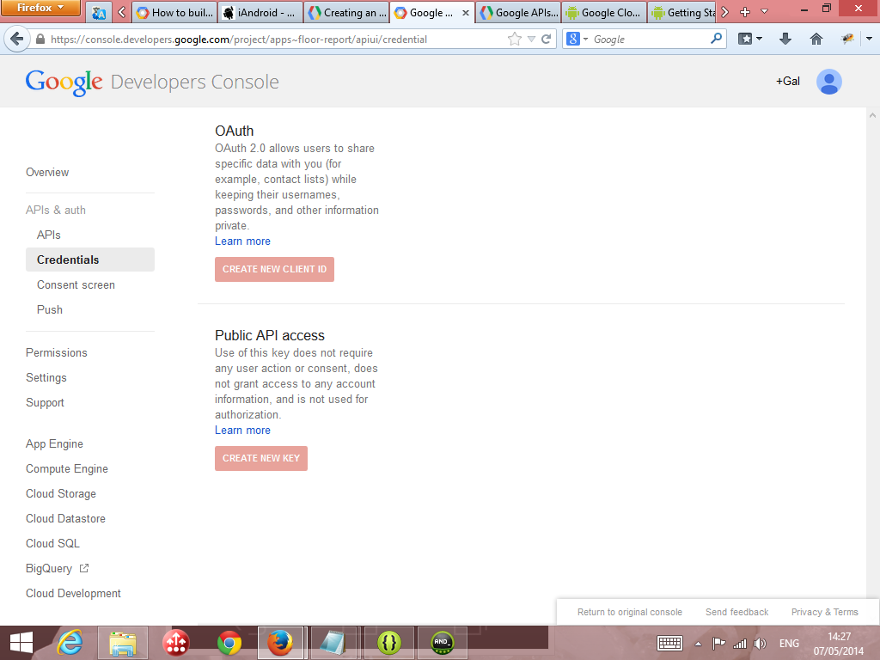Switch to the Getting Started tab
Screen dimensions: 880x660
[x=682, y=13]
